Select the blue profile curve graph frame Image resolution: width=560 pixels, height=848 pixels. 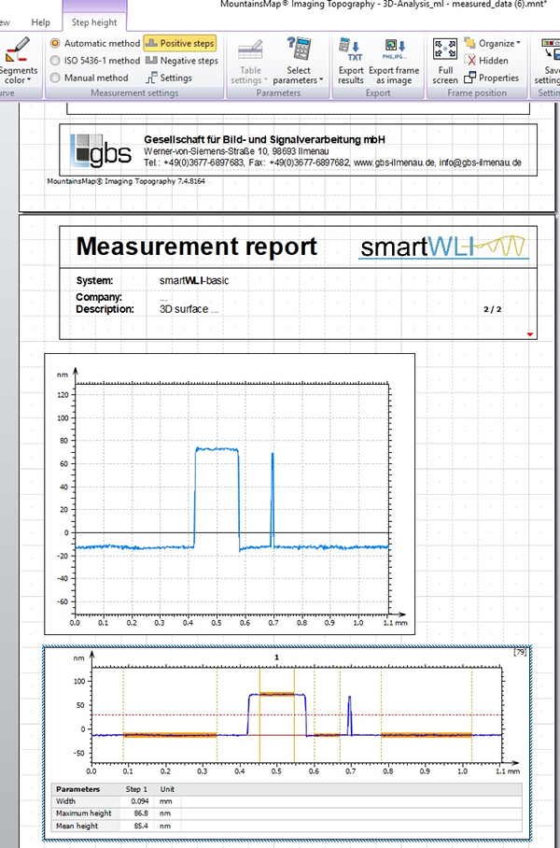click(229, 495)
